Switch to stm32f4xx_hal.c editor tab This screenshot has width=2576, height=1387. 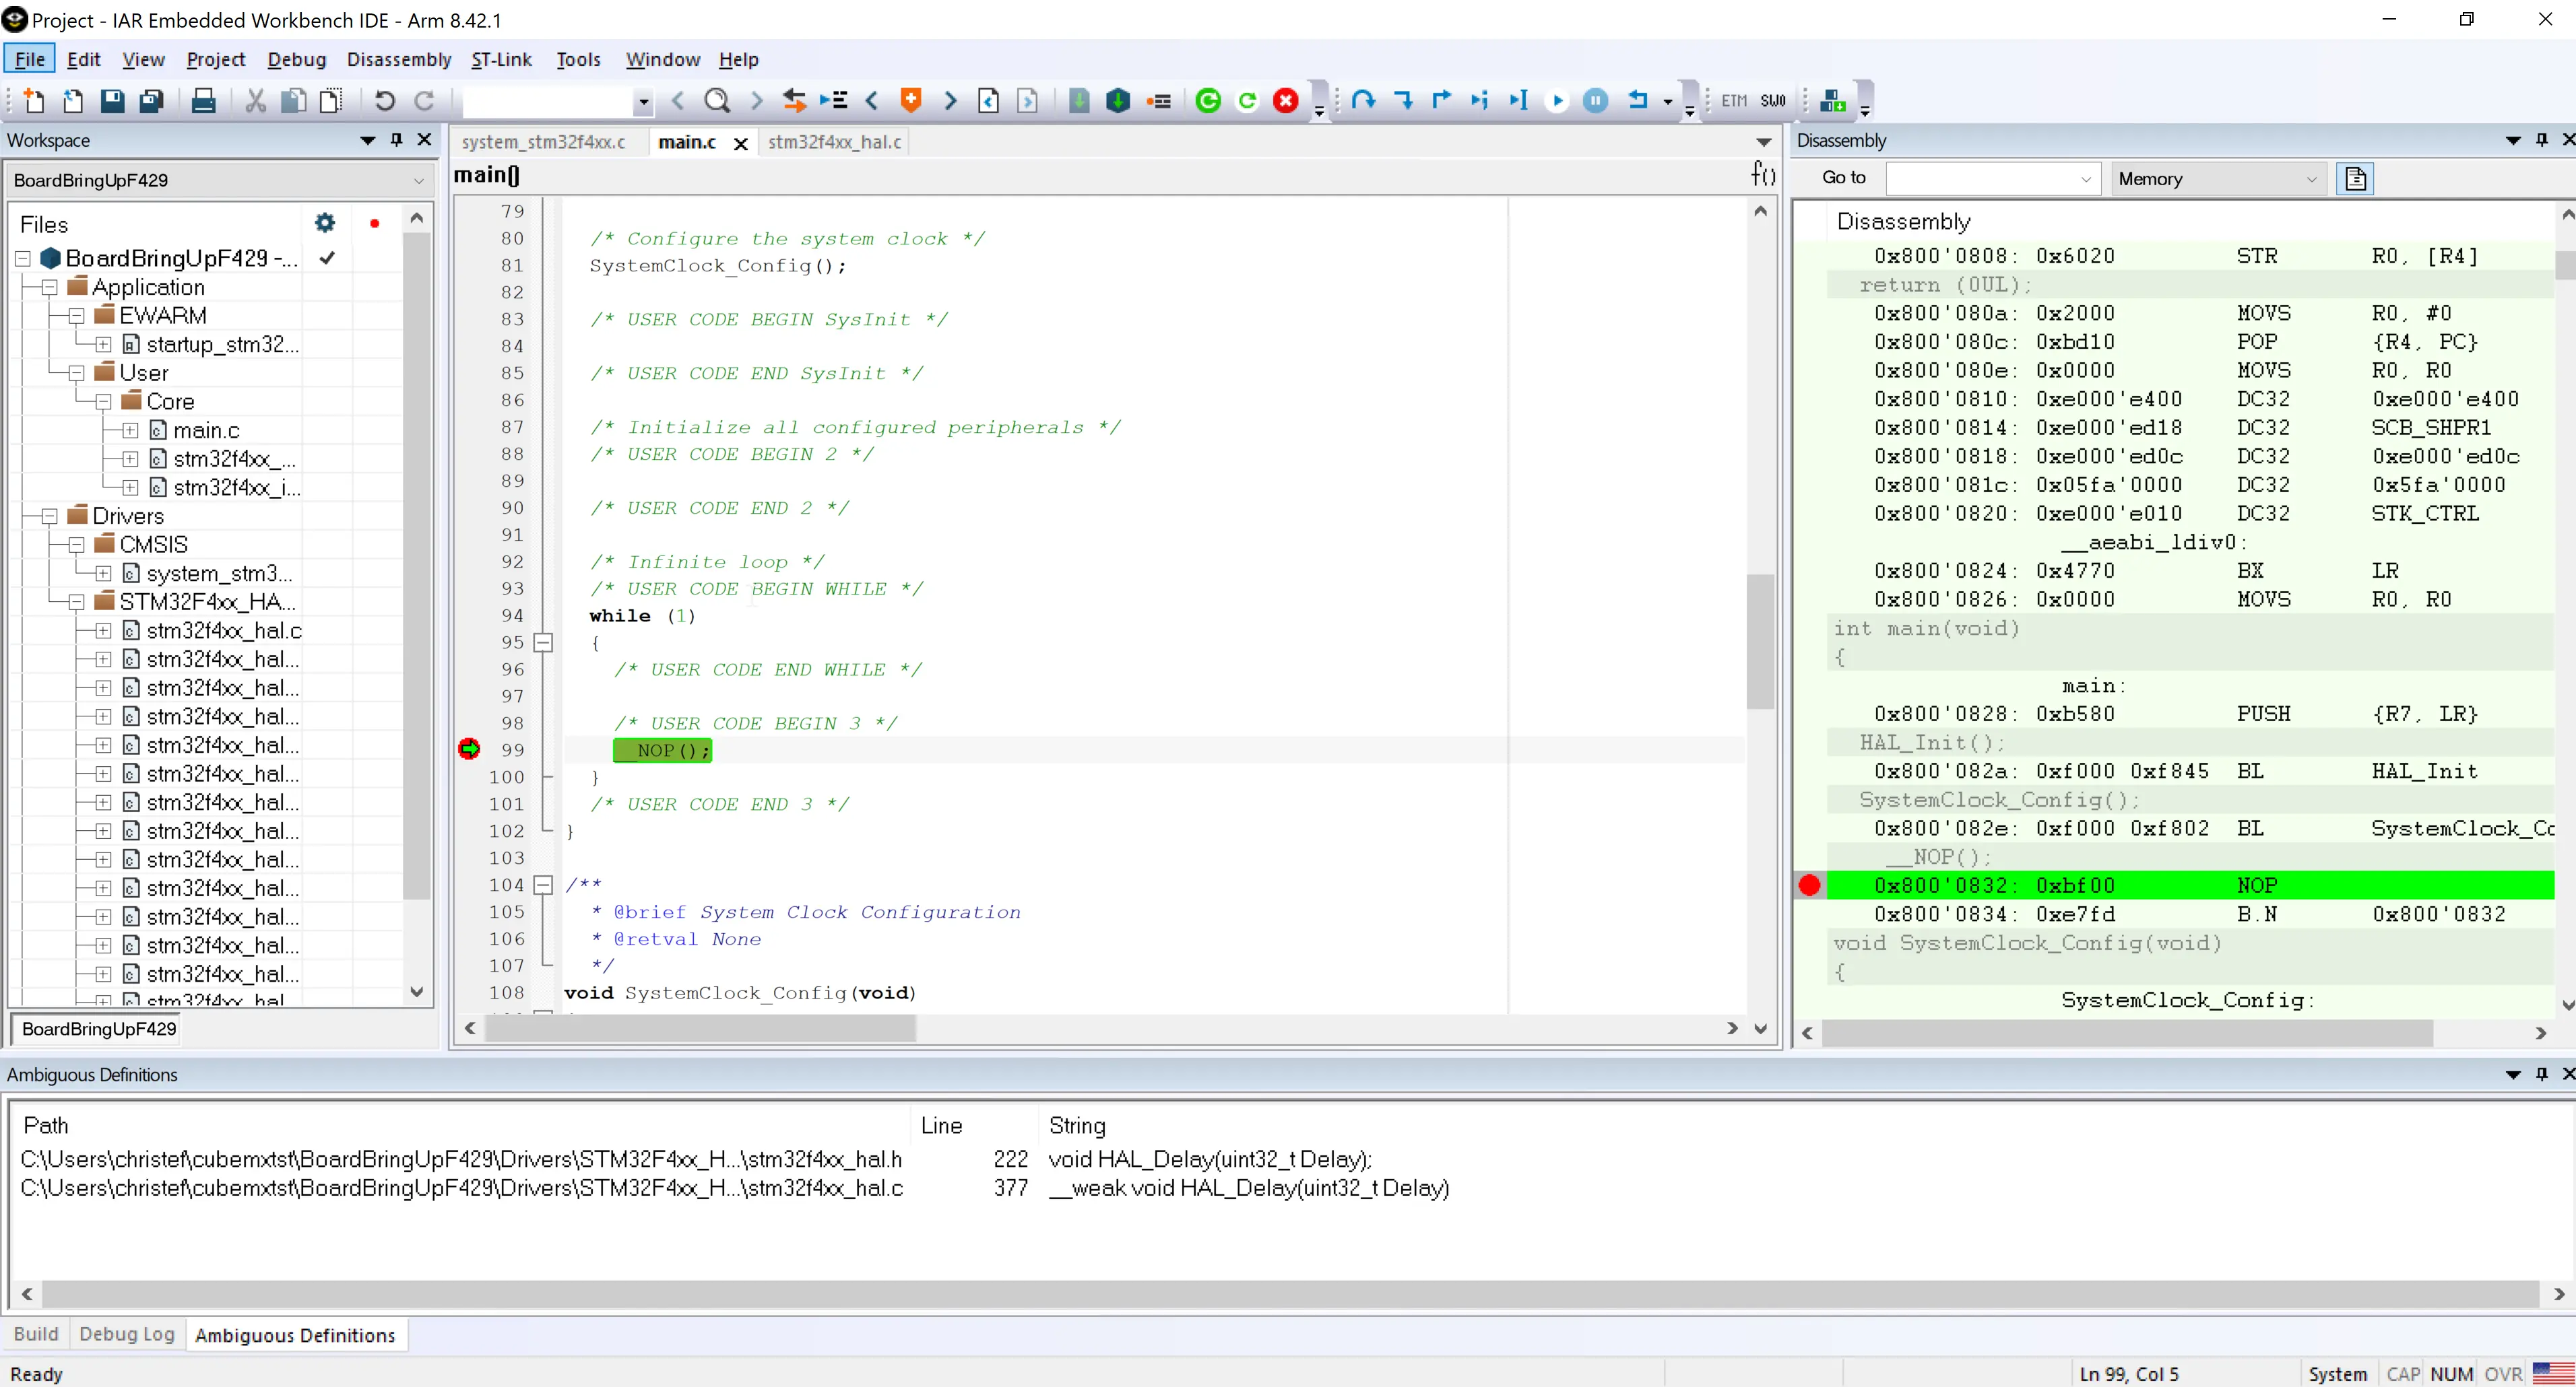pos(834,142)
